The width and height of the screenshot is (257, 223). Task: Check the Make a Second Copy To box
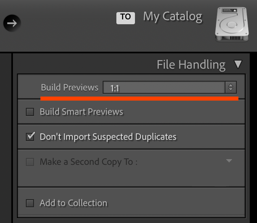[x=30, y=162]
